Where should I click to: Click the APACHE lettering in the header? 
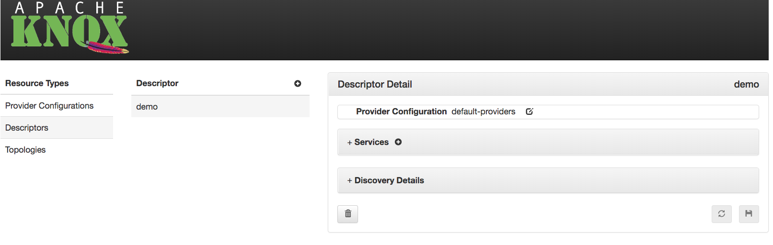tap(69, 8)
